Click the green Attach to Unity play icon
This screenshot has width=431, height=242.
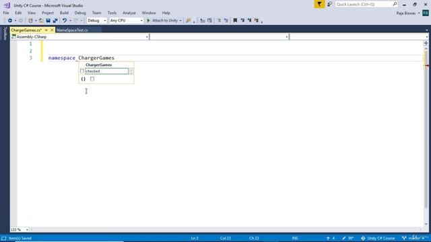coord(148,21)
